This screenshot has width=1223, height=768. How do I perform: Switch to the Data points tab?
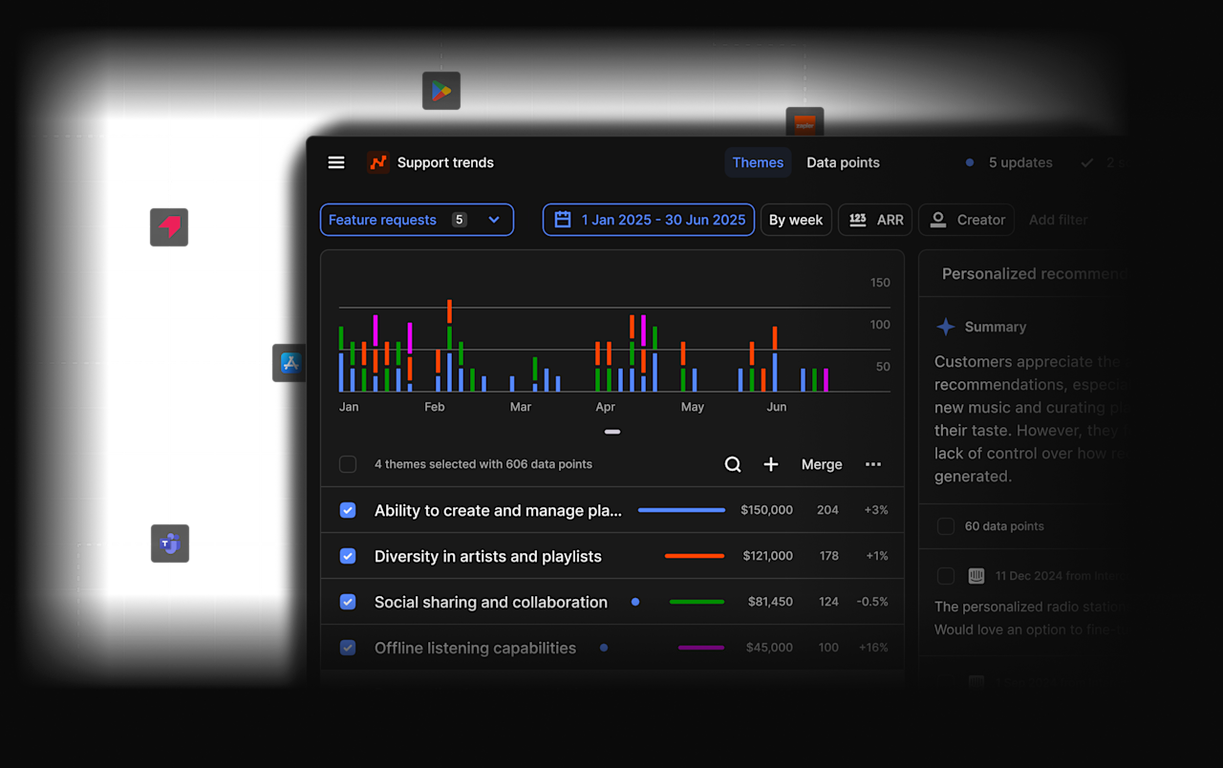[843, 162]
